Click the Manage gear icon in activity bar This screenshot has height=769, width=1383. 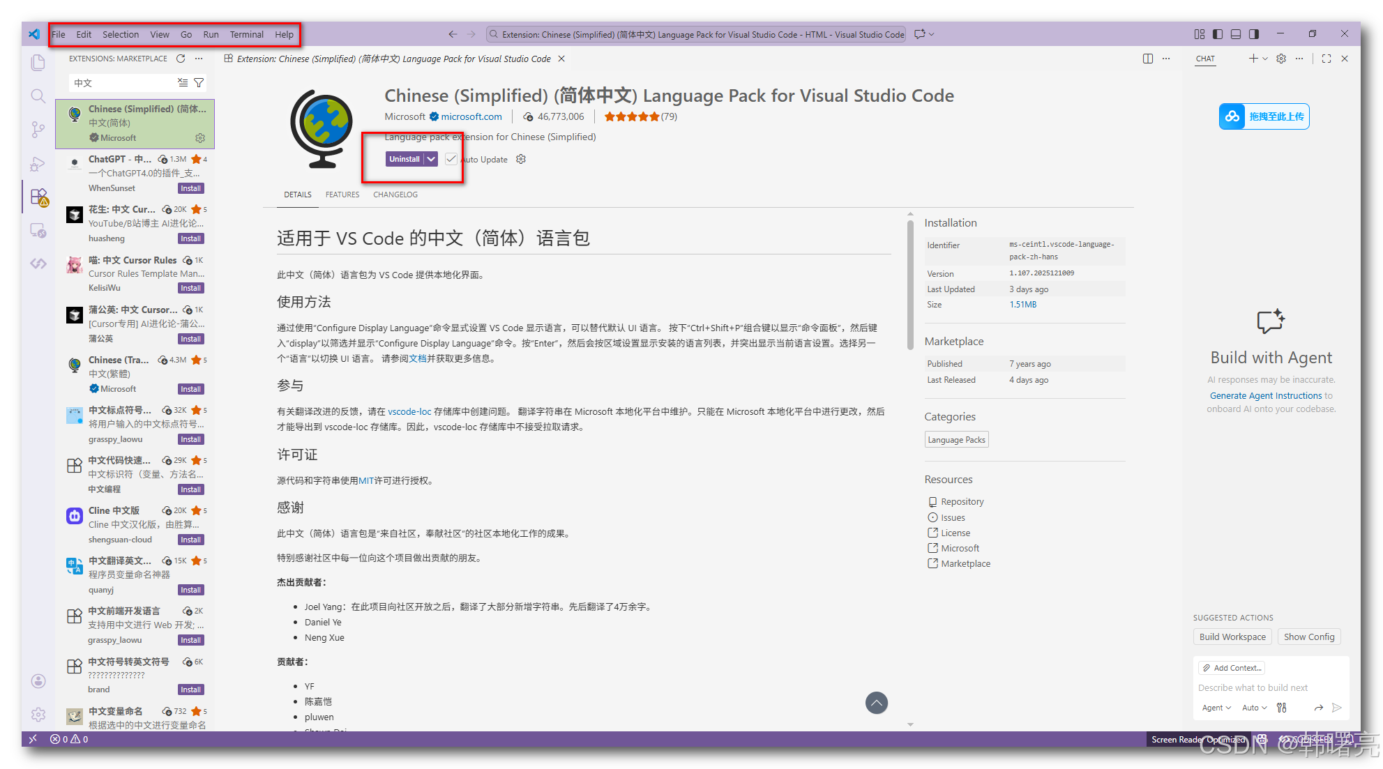tap(38, 715)
